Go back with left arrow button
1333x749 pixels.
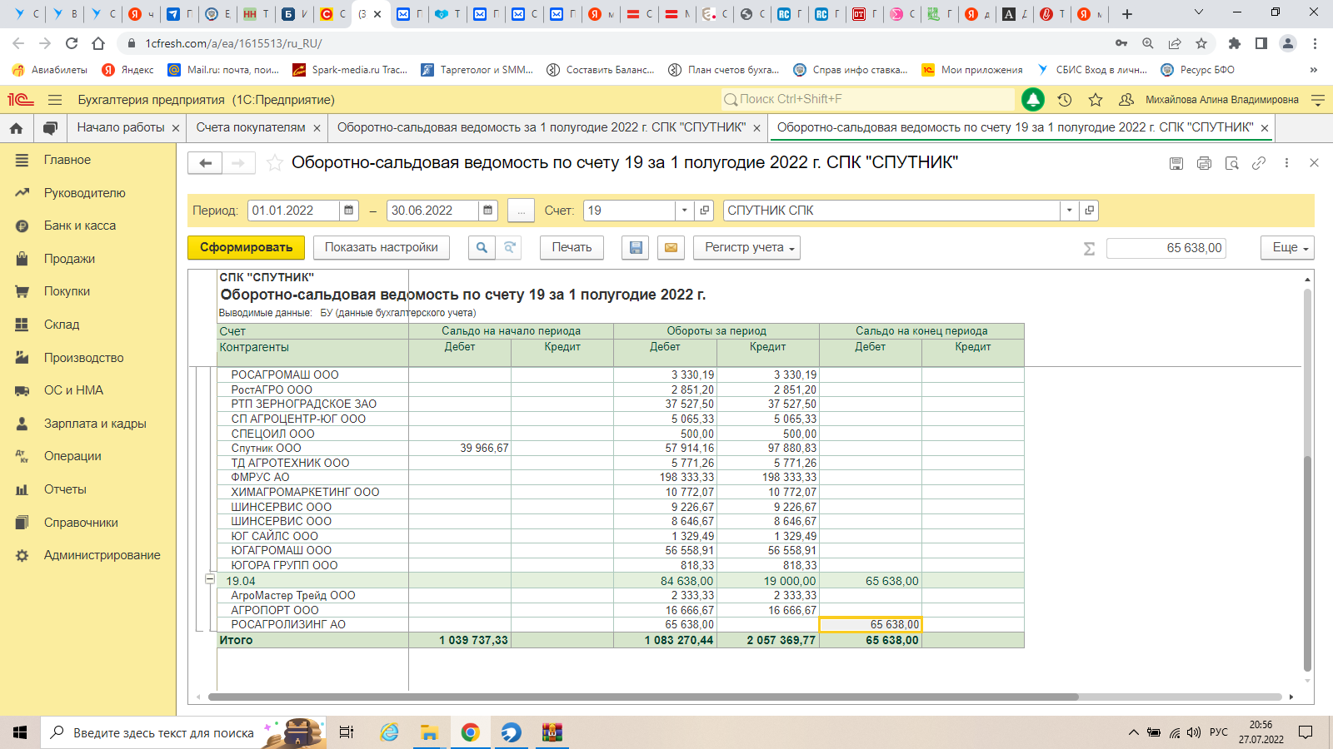click(x=205, y=163)
